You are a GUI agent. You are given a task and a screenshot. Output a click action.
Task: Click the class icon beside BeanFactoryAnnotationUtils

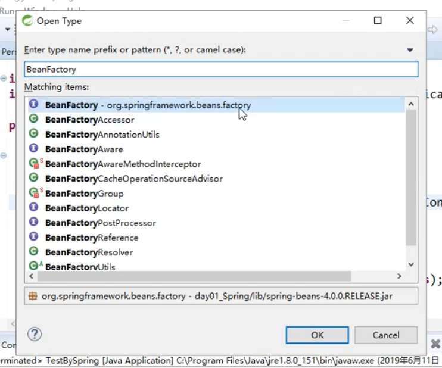[x=33, y=133]
